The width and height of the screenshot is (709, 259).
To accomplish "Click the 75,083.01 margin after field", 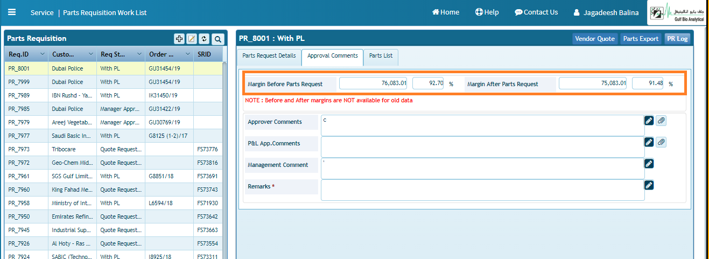I will coord(593,83).
